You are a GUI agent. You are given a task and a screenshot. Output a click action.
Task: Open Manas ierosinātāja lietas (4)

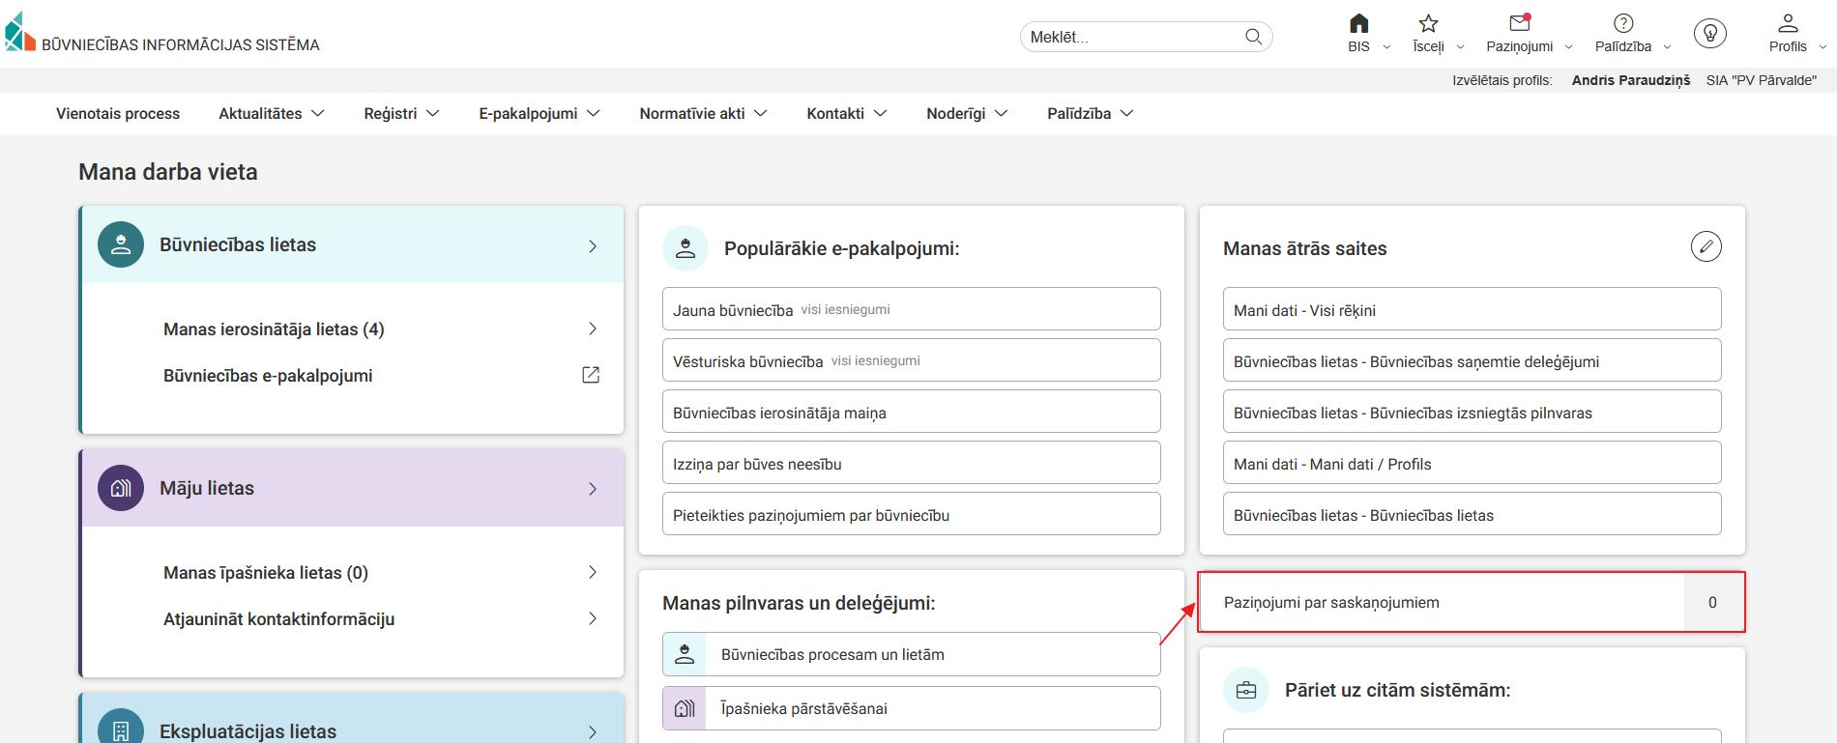pos(274,329)
